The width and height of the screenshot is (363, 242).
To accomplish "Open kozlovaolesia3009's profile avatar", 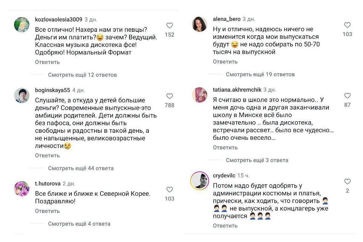I will pos(22,24).
